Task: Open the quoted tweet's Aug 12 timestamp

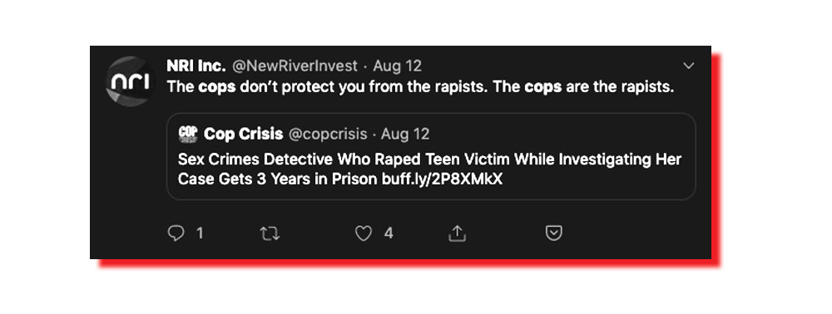Action: (405, 134)
